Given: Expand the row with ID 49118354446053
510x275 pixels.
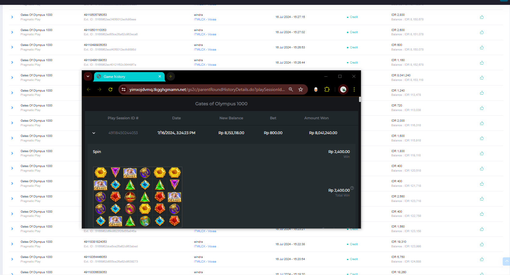Looking at the screenshot, I should pyautogui.click(x=12, y=259).
